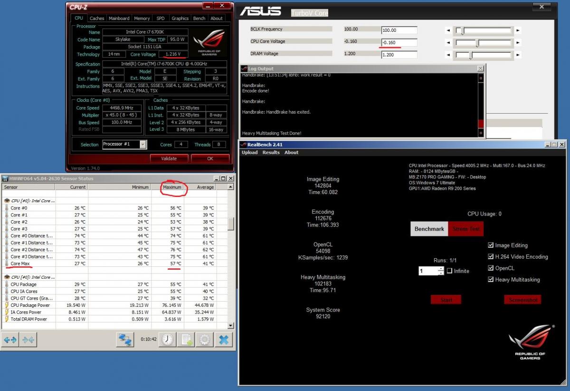The height and width of the screenshot is (391, 570).
Task: Click Runs count stepper in RealBench
Action: [x=442, y=271]
